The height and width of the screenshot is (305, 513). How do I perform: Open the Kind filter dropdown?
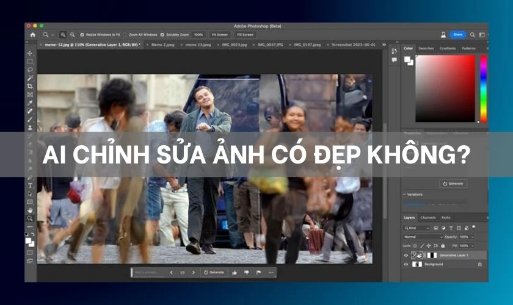tap(417, 228)
